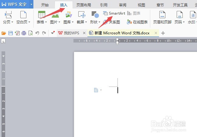Click the 形状 shapes icon
The height and width of the screenshot is (137, 197).
pos(95,15)
